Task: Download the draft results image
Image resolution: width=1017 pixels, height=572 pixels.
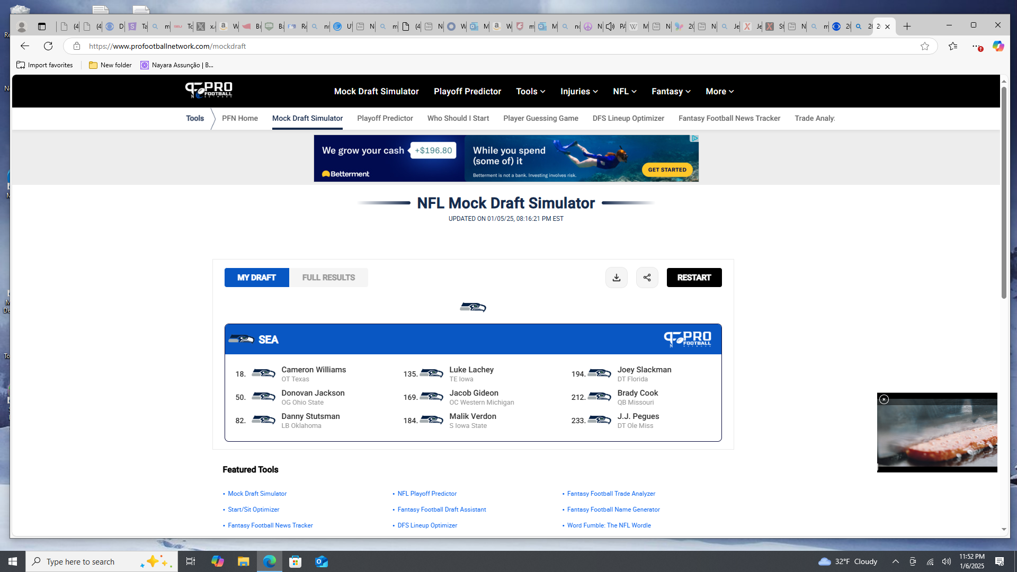Action: 617,278
